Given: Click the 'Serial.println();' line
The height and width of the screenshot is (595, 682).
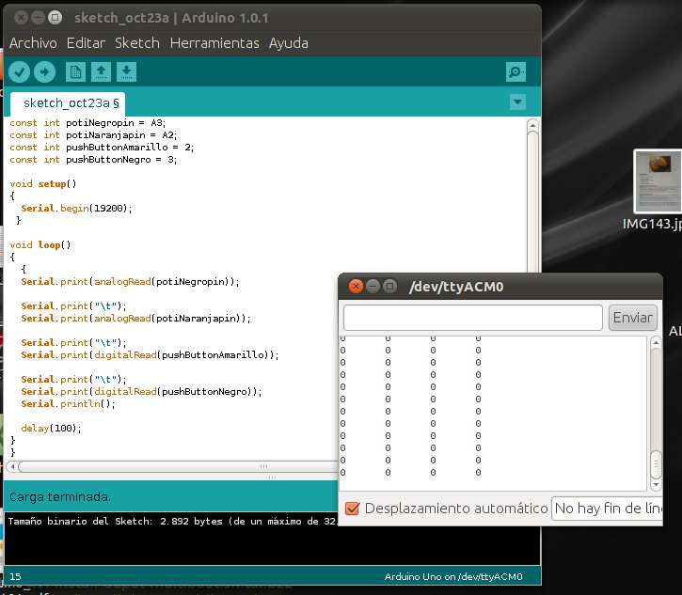Looking at the screenshot, I should coord(68,404).
